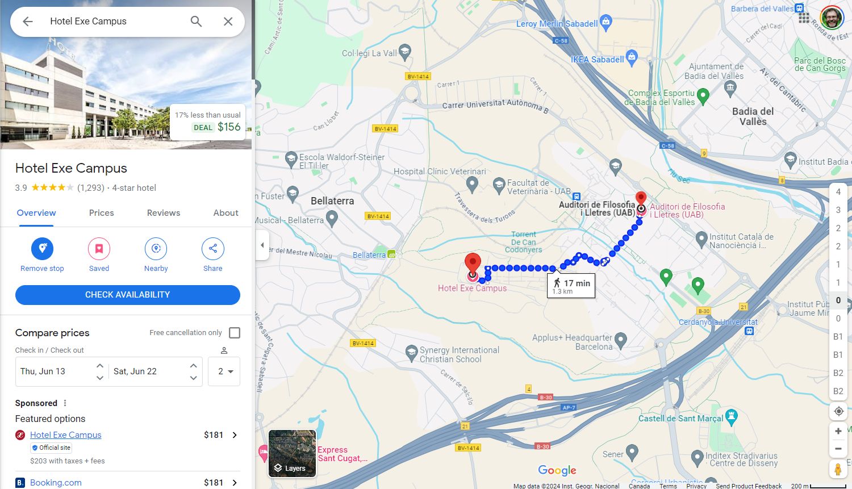Click the Saved bookmark icon
The width and height of the screenshot is (852, 489).
99,249
